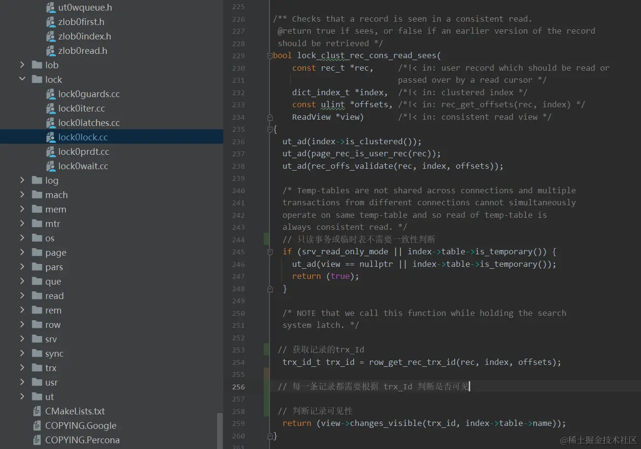Viewport: 641px width, 449px height.
Task: Expand the mach folder arrow
Action: (x=22, y=194)
